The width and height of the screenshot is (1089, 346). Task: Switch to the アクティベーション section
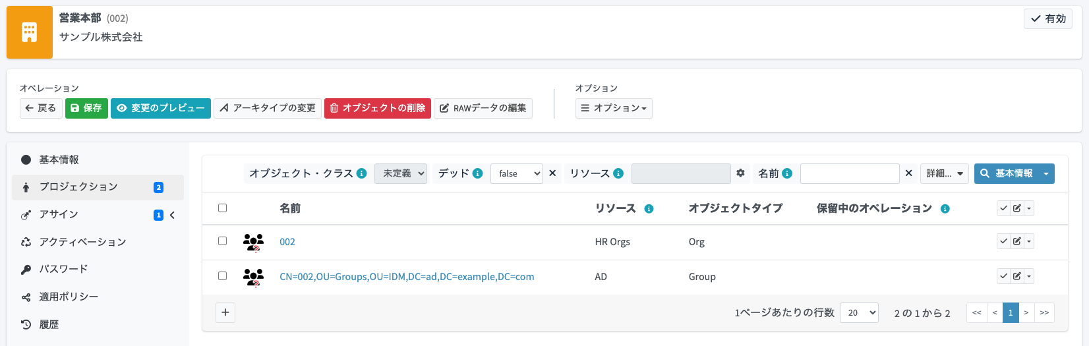click(x=82, y=242)
